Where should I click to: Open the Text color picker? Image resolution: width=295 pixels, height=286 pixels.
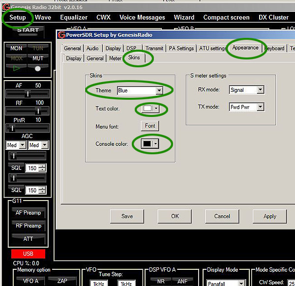(150, 108)
